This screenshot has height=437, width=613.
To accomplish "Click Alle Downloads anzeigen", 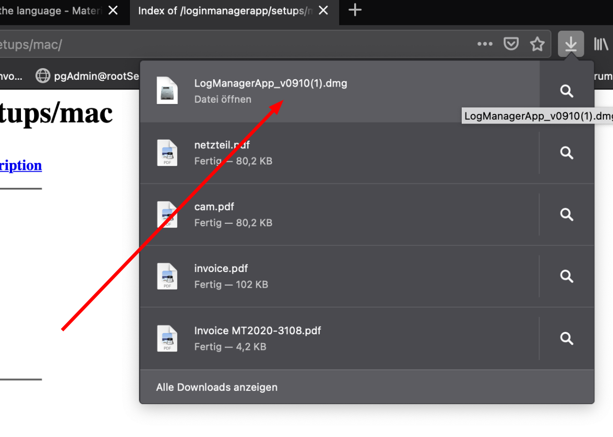I will coord(216,387).
